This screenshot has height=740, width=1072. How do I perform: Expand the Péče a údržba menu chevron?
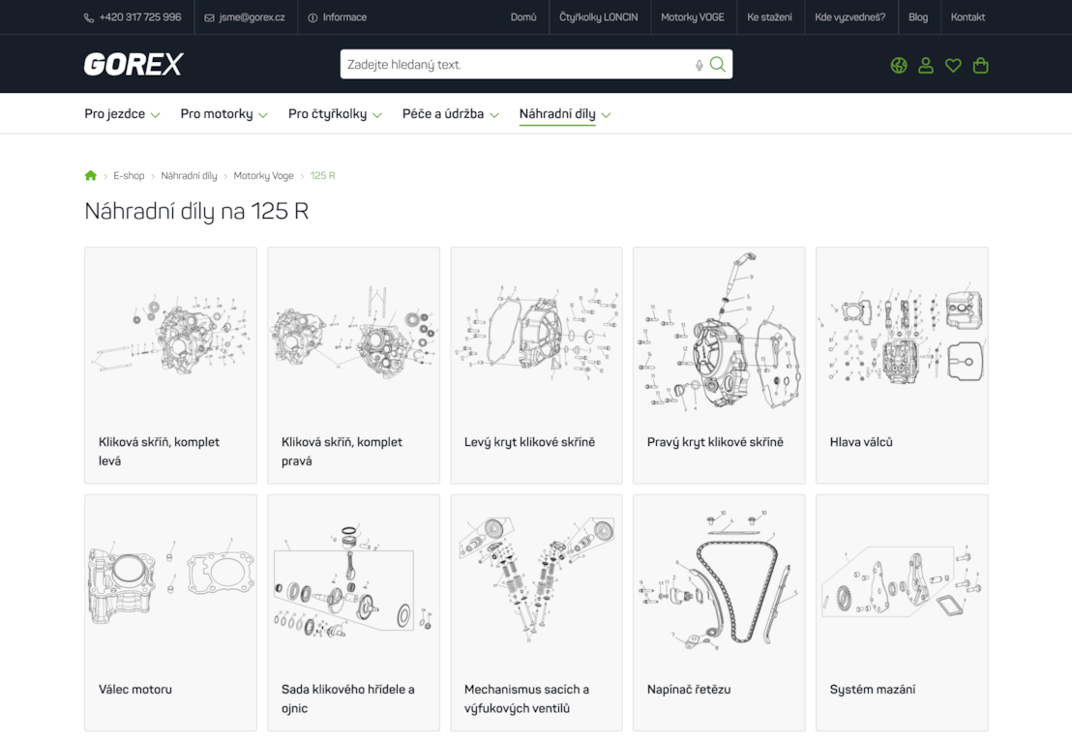(x=494, y=115)
